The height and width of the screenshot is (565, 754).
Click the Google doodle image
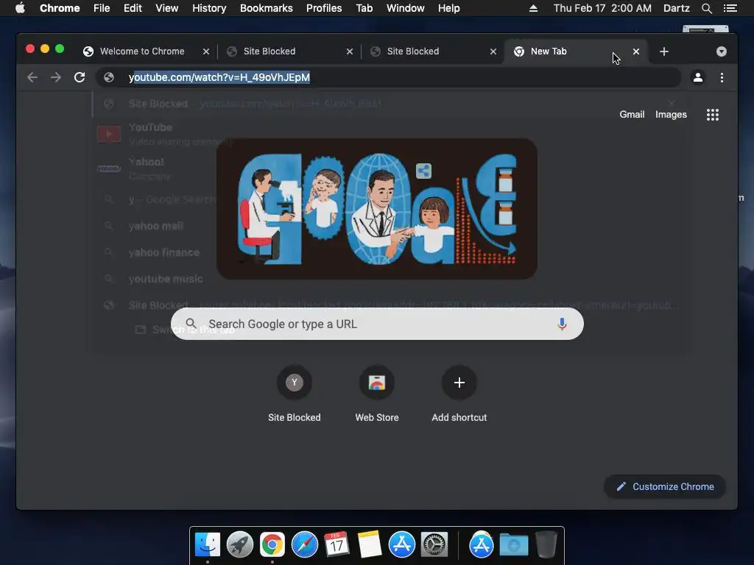point(377,208)
